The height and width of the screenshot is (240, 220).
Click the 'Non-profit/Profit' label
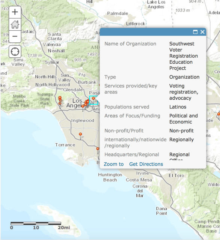click(124, 131)
